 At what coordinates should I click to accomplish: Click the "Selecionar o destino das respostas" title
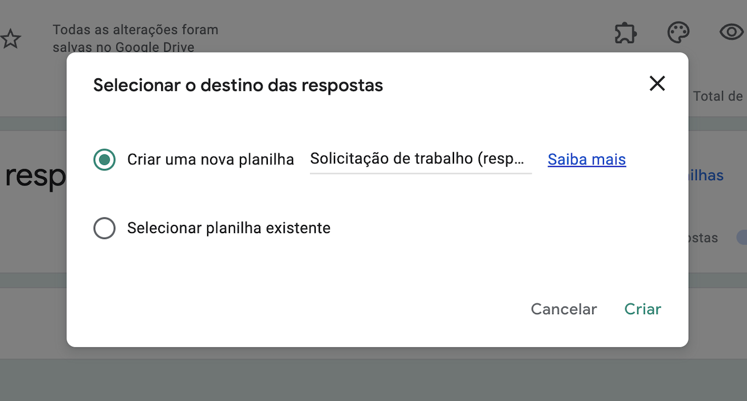(238, 85)
